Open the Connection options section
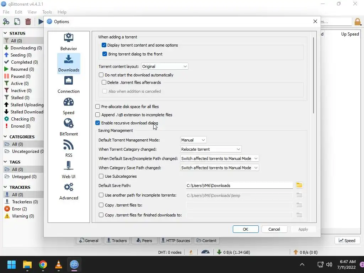Image resolution: width=364 pixels, height=273 pixels. point(69,85)
